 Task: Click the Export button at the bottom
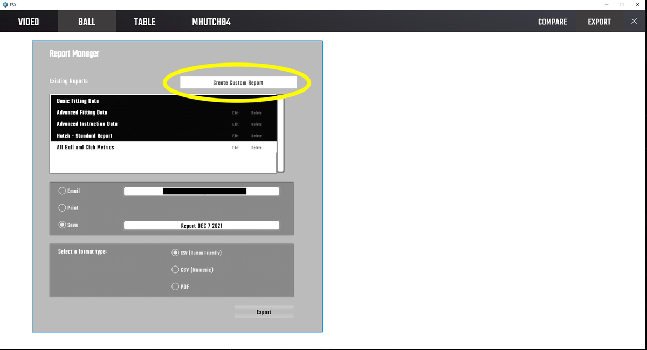264,312
